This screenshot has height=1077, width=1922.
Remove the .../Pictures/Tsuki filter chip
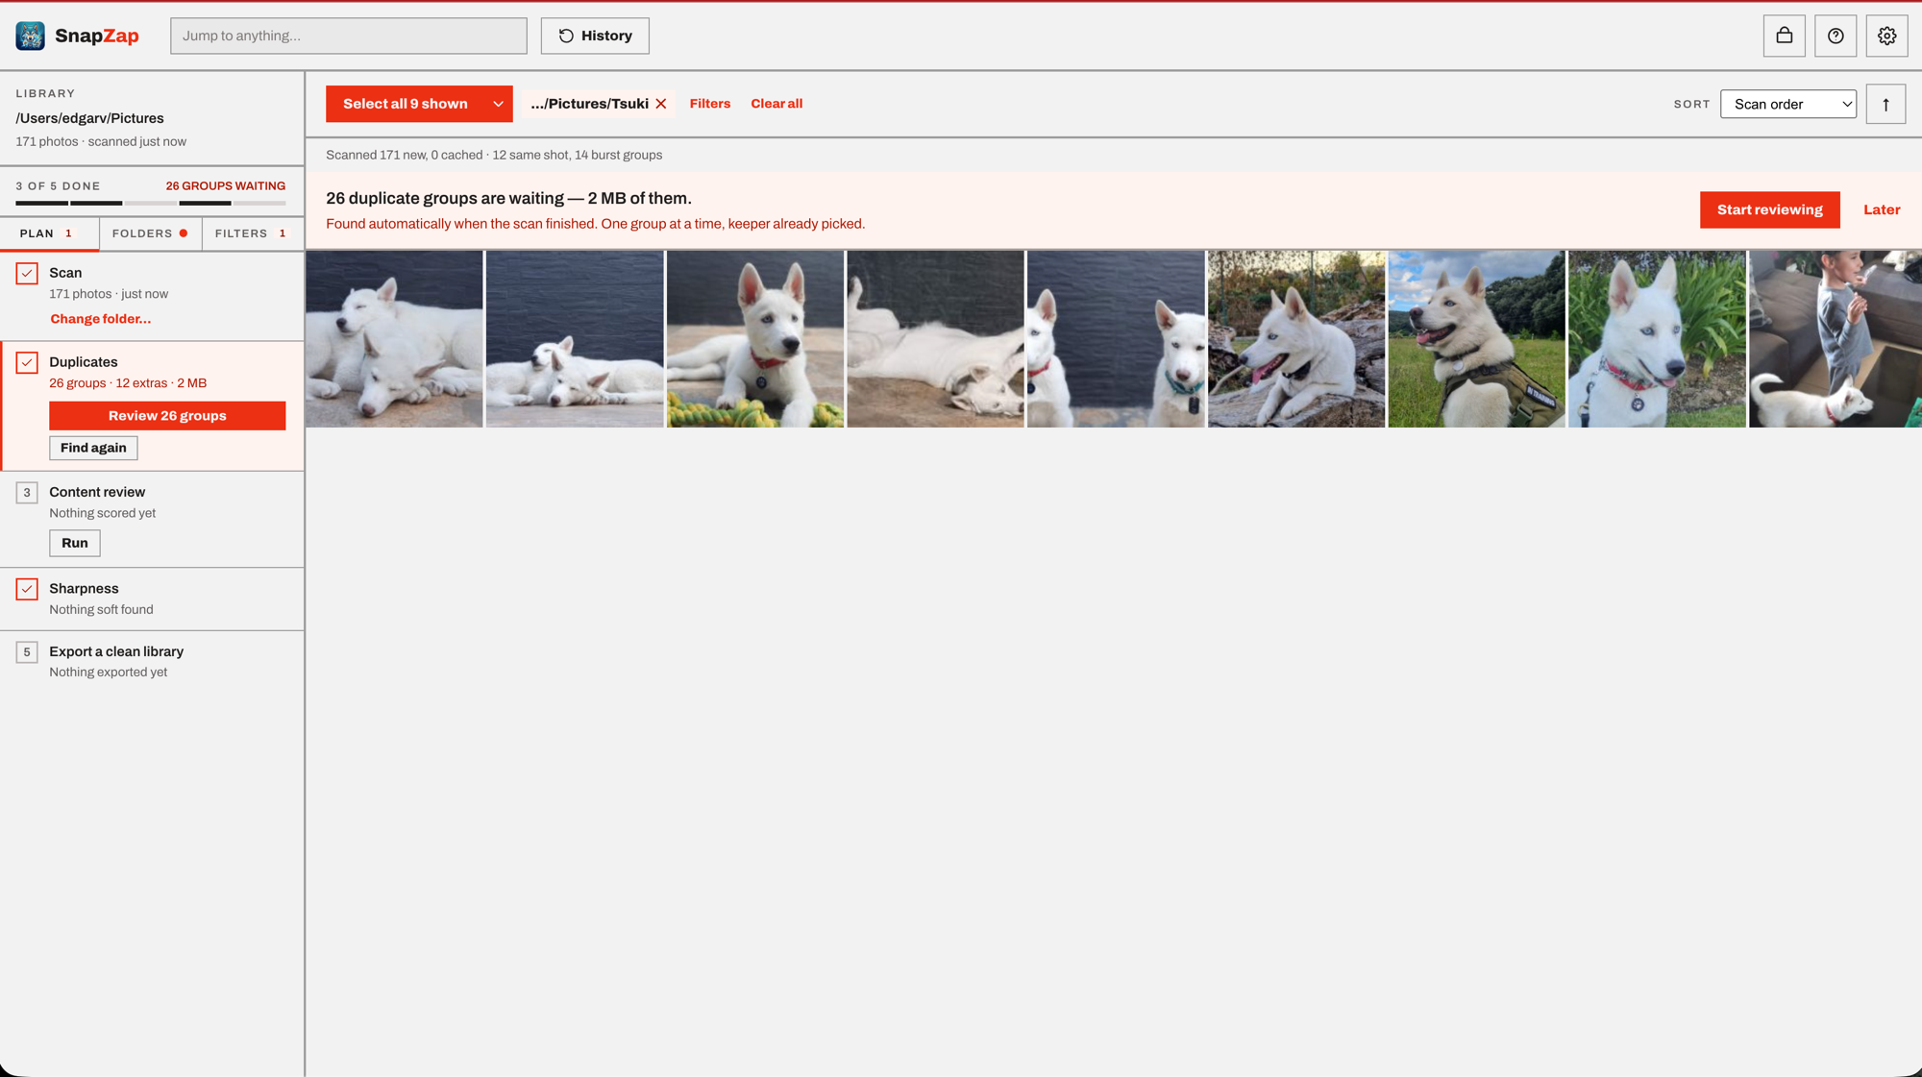click(661, 104)
